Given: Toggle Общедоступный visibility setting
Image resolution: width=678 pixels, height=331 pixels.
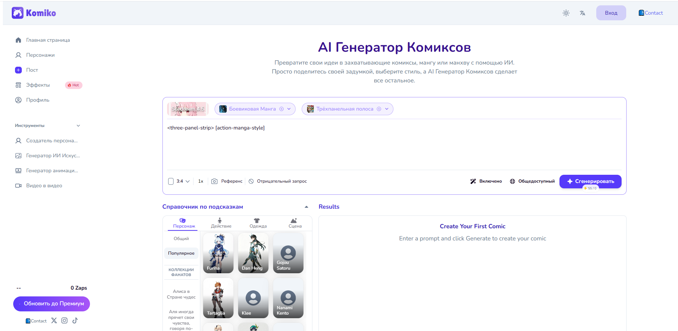Looking at the screenshot, I should (532, 181).
